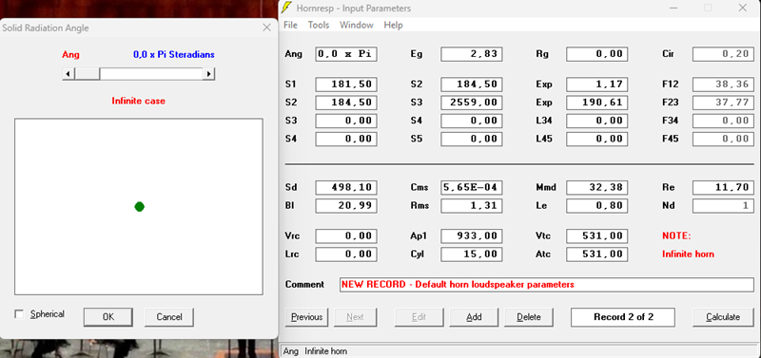Viewport: 761px width, 358px height.
Task: Select the Ang input field
Action: (x=346, y=54)
